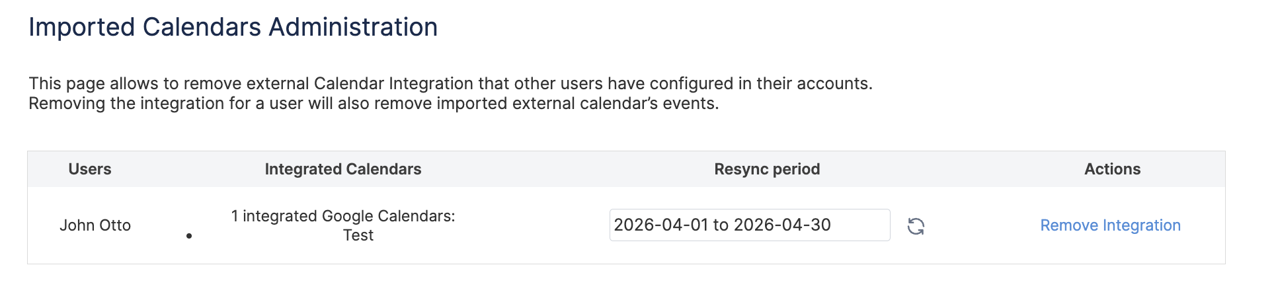Click the bullet point beside the calendar list
This screenshot has width=1276, height=300.
click(189, 236)
